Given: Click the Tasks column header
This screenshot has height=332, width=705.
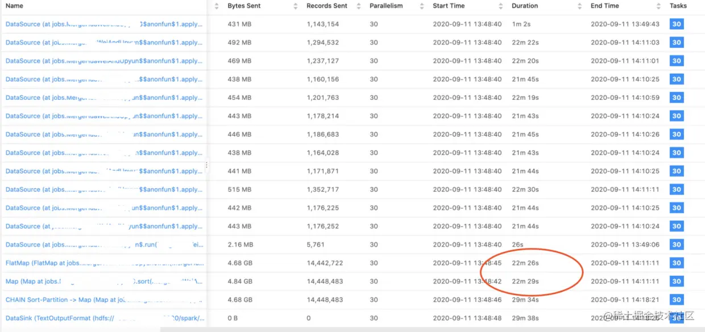Looking at the screenshot, I should point(678,6).
